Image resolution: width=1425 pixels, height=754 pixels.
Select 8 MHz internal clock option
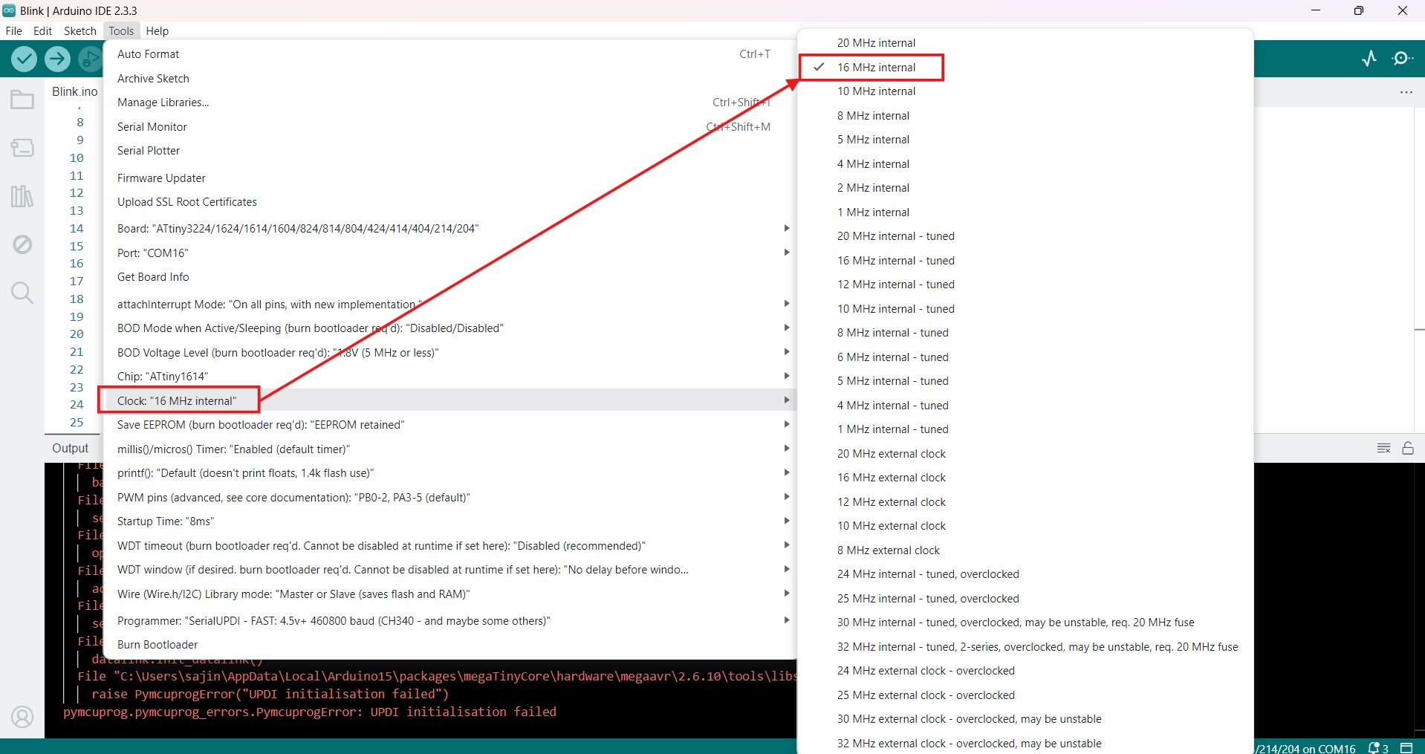1025,116
